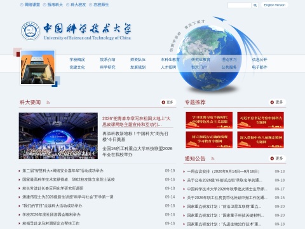Screen dimensions: 305x229
Task: Open banner 习近平总书记考察中国科大专题网
Action: pos(261,120)
